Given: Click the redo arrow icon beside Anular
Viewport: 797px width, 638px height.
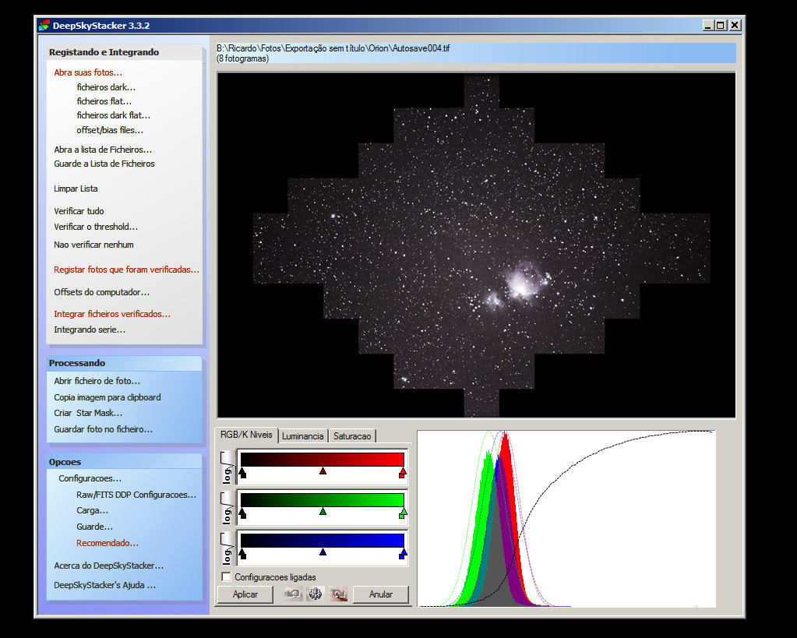Looking at the screenshot, I should pos(338,594).
